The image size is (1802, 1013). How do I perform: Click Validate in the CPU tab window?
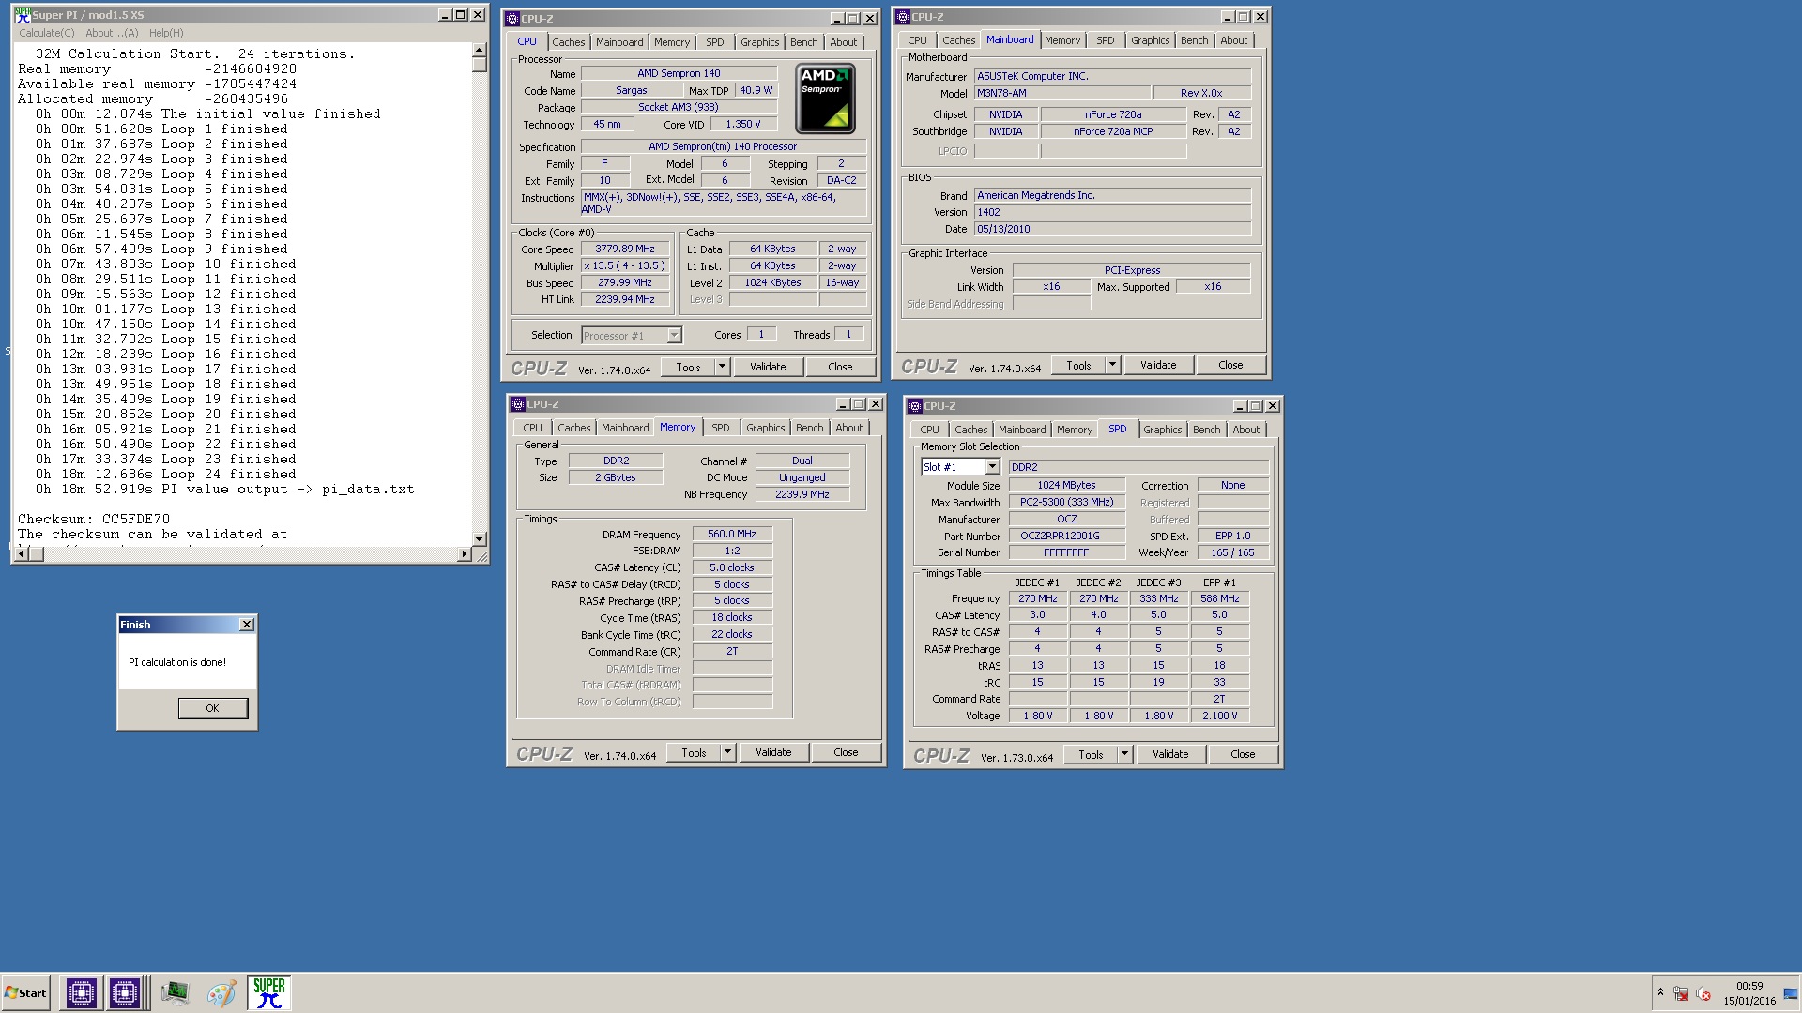coord(768,368)
